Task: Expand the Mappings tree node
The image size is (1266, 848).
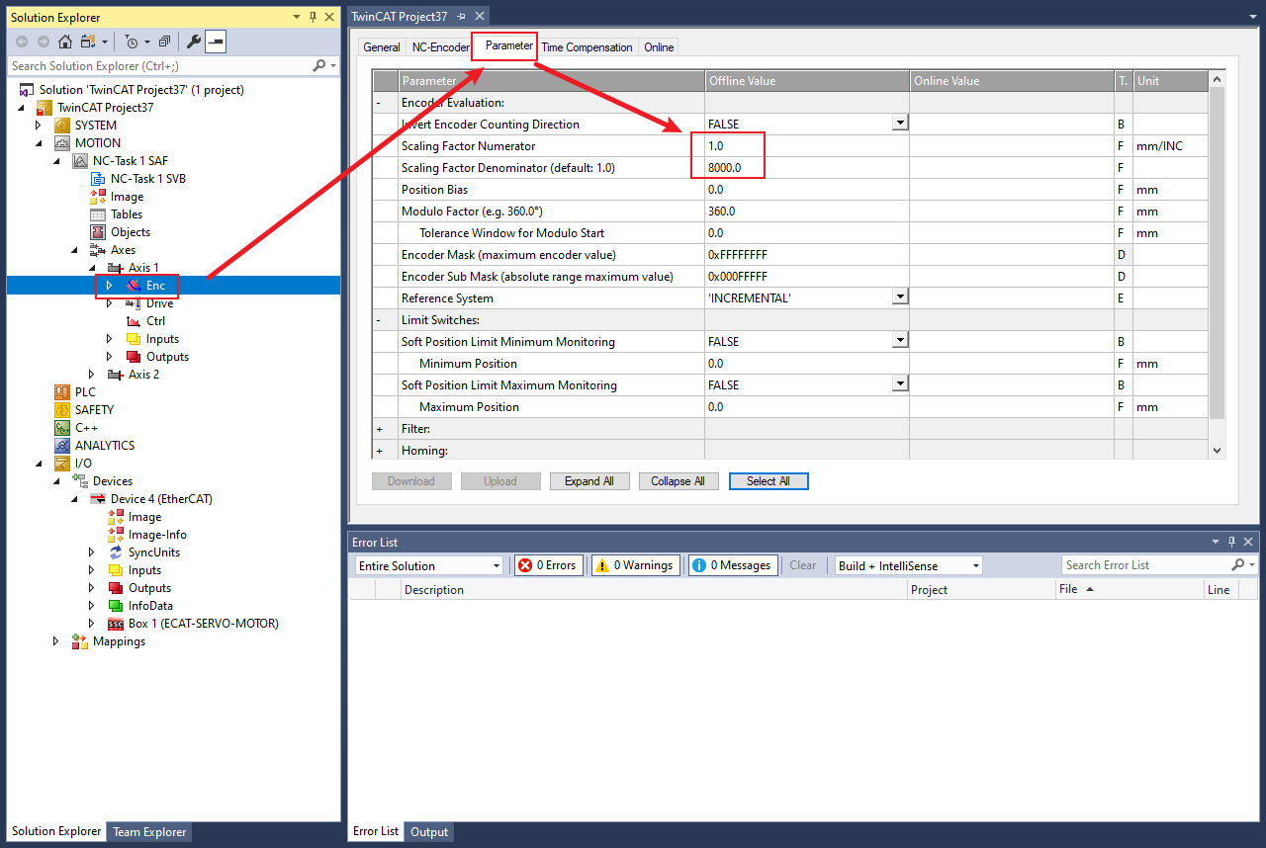Action: coord(57,641)
